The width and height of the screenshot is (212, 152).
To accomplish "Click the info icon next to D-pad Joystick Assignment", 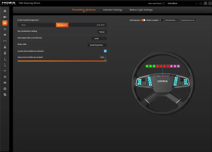I will (40, 20).
